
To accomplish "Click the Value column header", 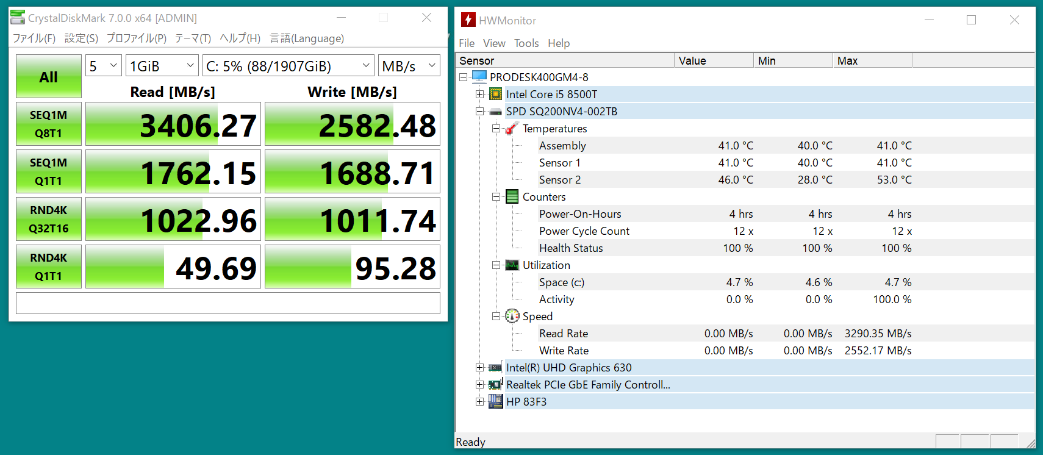I will [x=714, y=61].
